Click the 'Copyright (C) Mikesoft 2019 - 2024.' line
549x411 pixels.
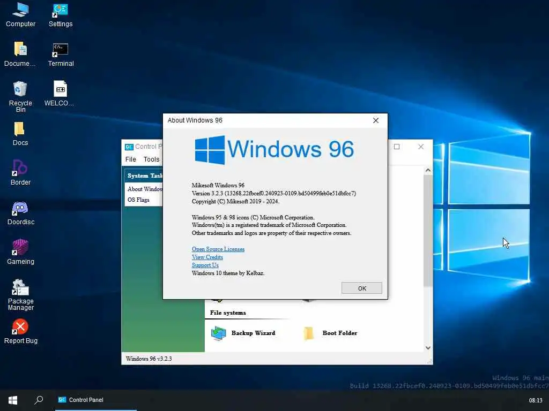click(x=235, y=201)
